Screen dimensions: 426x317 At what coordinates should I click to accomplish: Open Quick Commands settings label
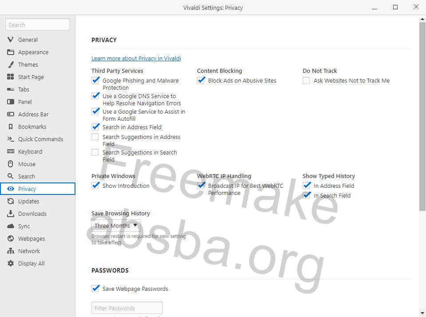[40, 139]
